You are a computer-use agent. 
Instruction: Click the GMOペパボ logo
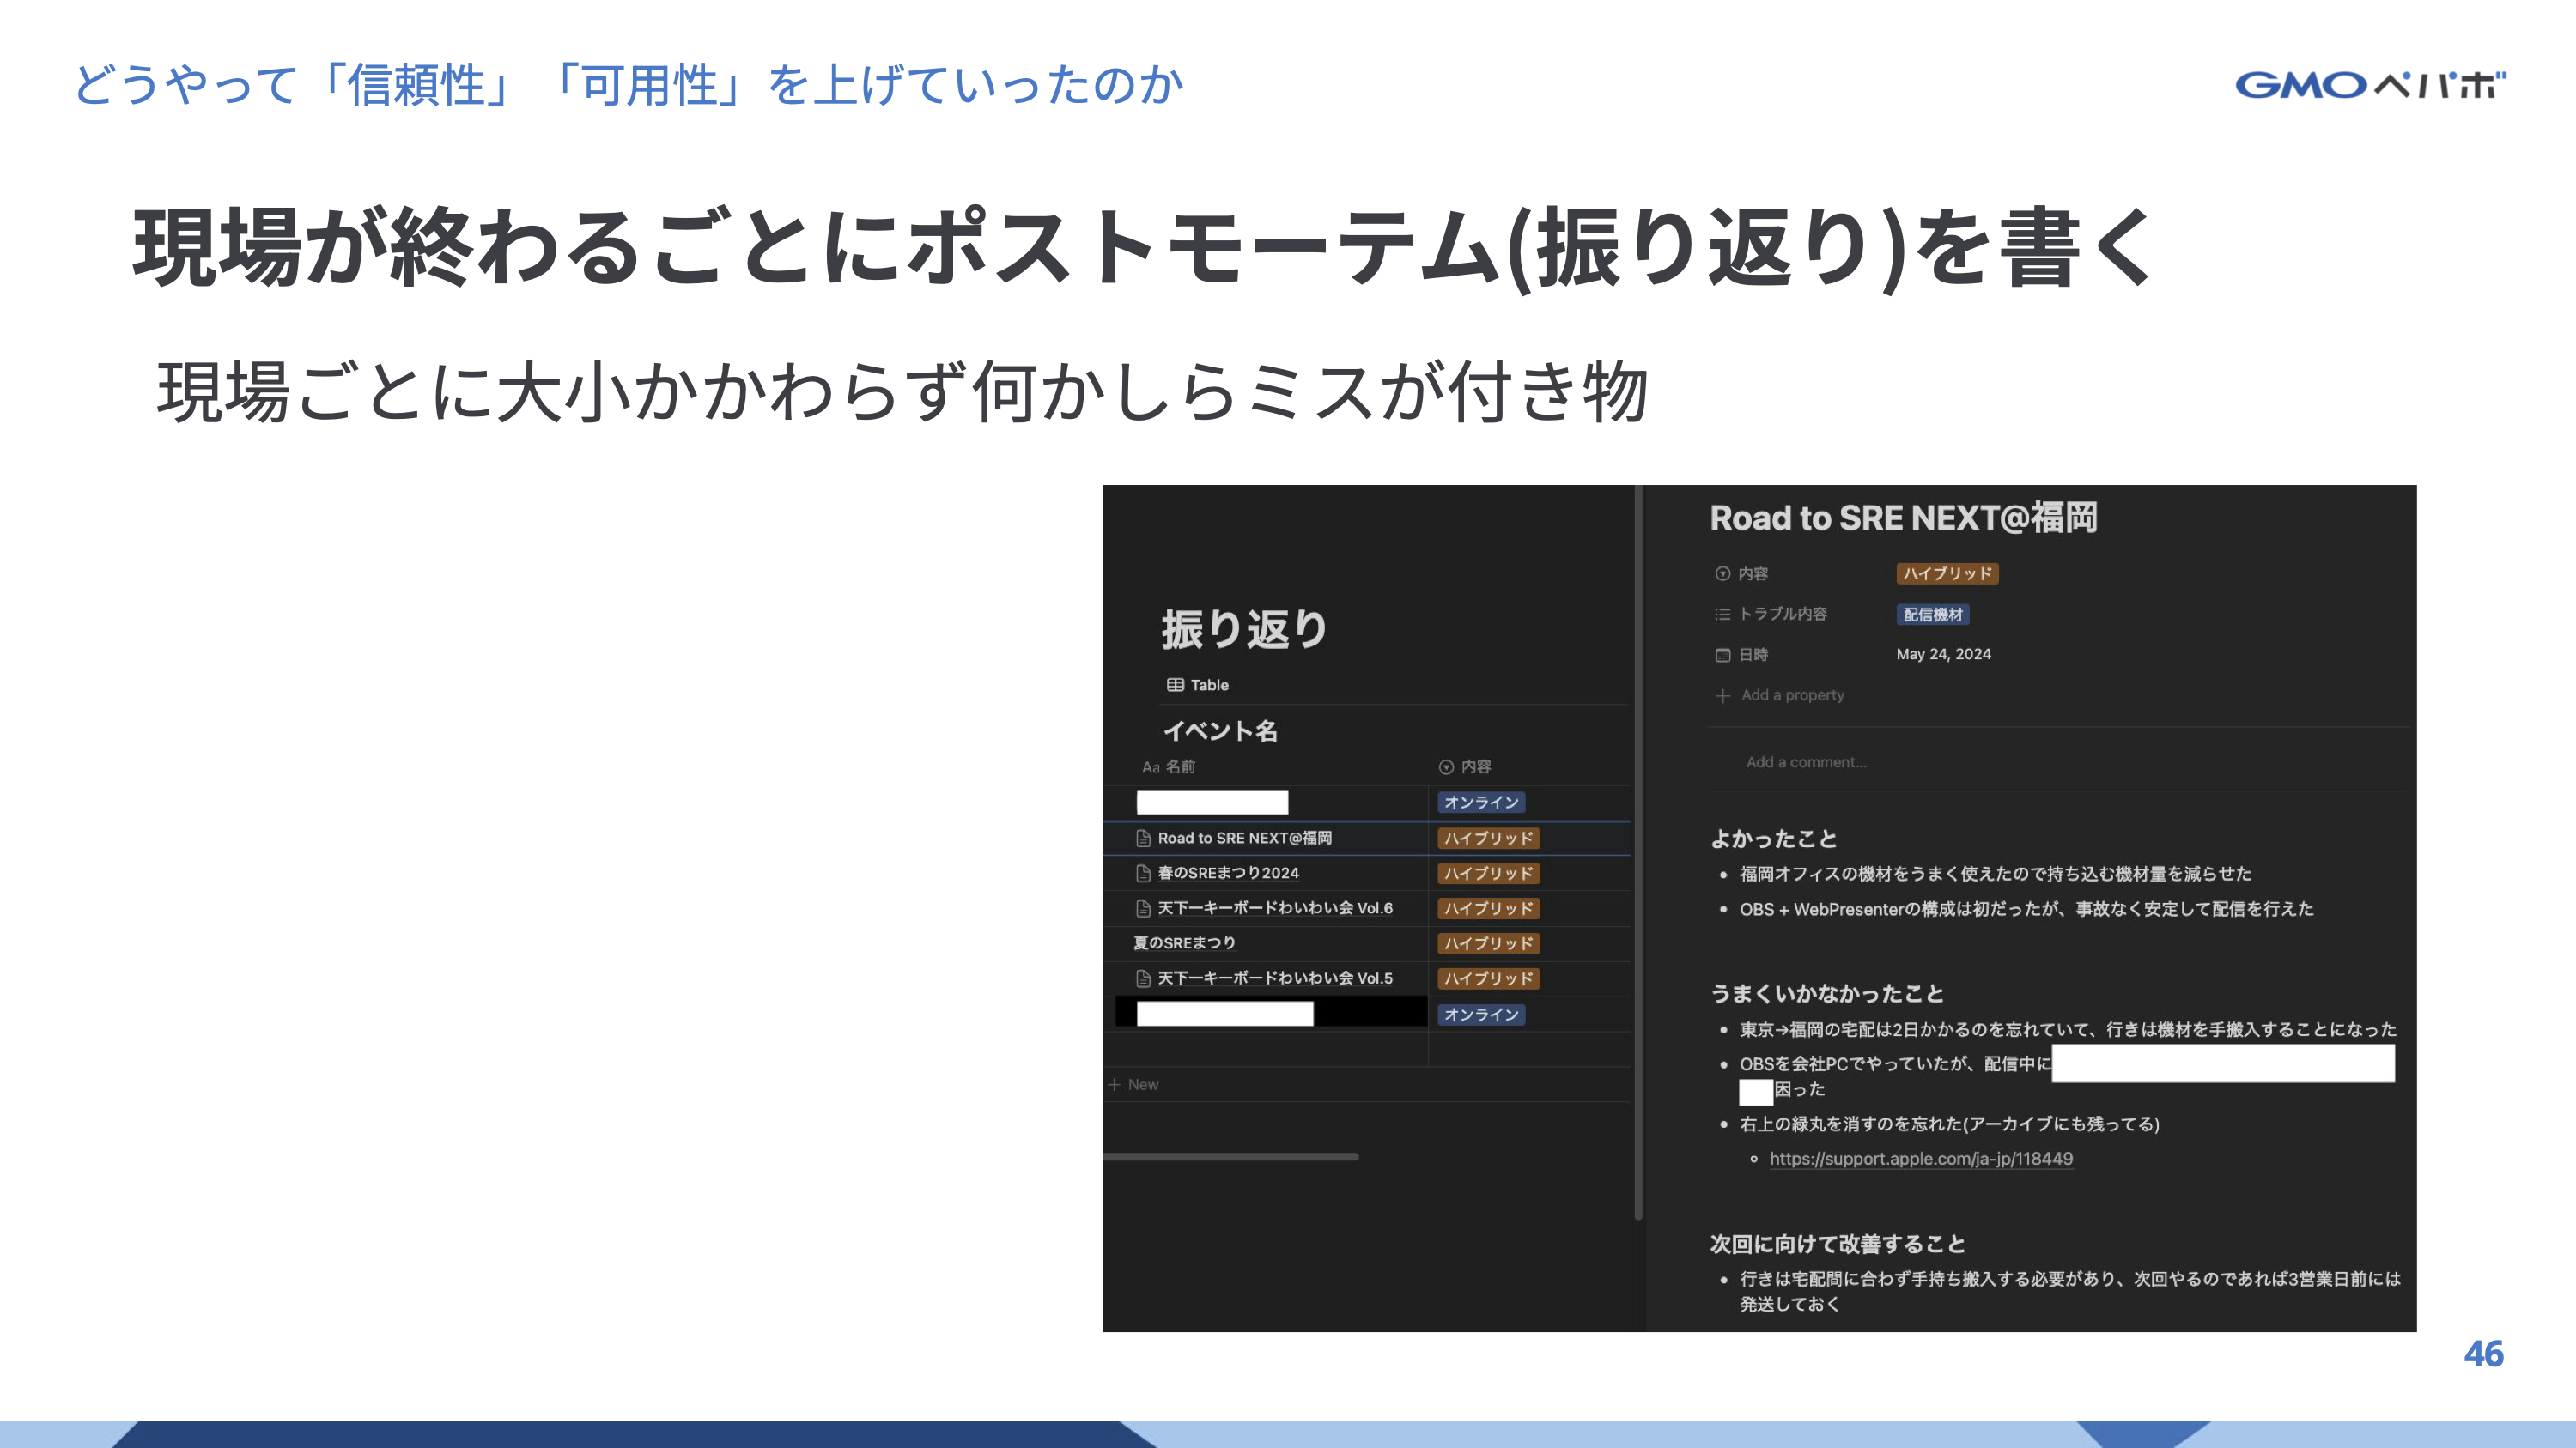click(x=2370, y=85)
